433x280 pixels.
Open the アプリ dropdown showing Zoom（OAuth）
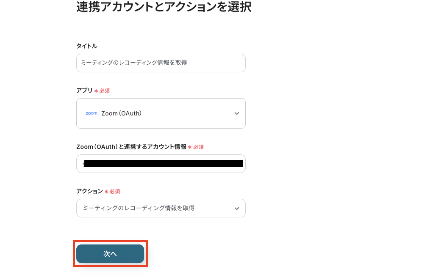(161, 113)
